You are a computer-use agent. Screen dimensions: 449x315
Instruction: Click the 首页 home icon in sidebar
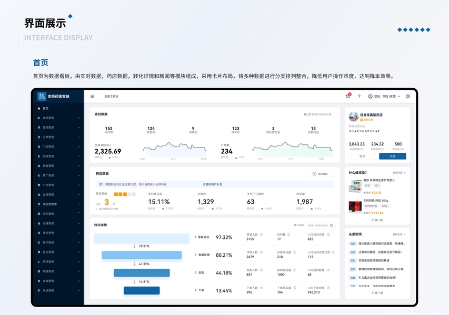click(39, 108)
